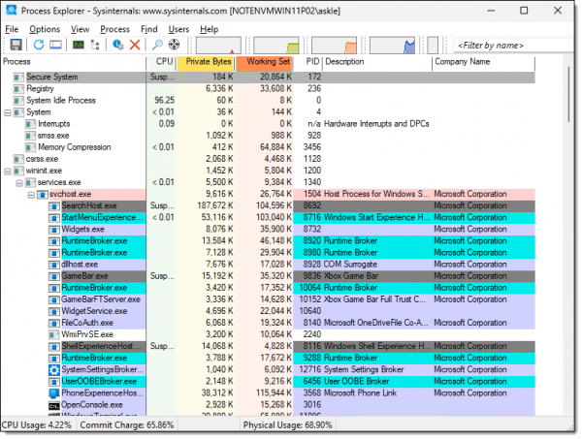Image resolution: width=582 pixels, height=439 pixels.
Task: Sort by the Process column header
Action: tap(74, 62)
